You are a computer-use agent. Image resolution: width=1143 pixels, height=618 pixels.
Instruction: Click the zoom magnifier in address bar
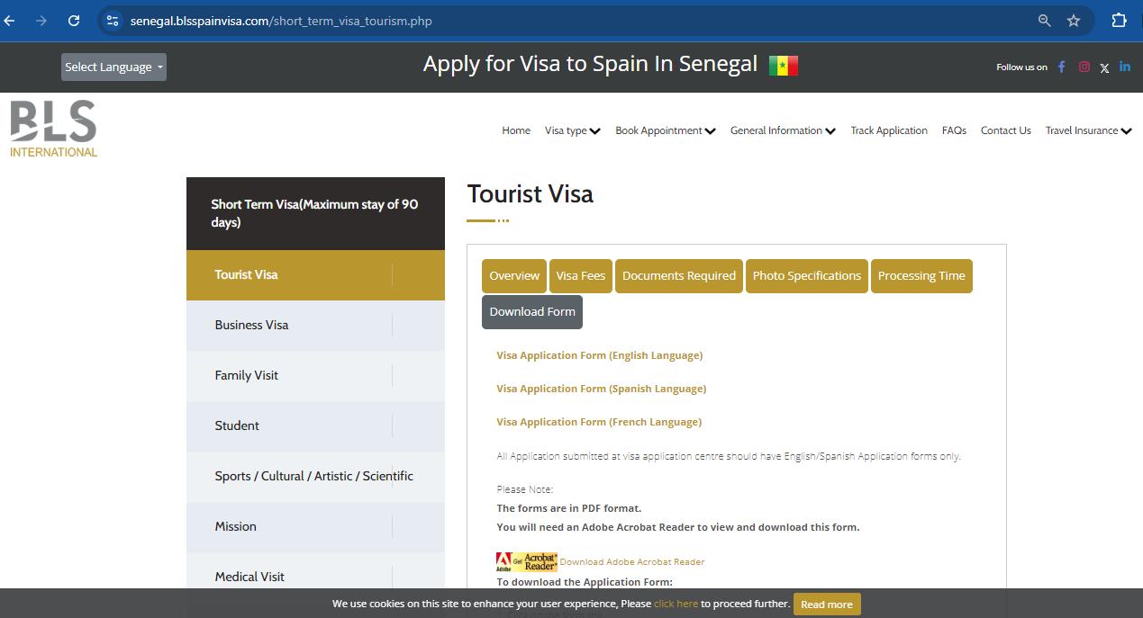tap(1045, 21)
